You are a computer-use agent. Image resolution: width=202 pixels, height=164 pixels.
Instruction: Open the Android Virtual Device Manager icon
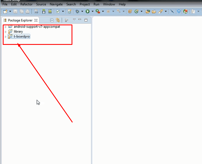point(50,11)
